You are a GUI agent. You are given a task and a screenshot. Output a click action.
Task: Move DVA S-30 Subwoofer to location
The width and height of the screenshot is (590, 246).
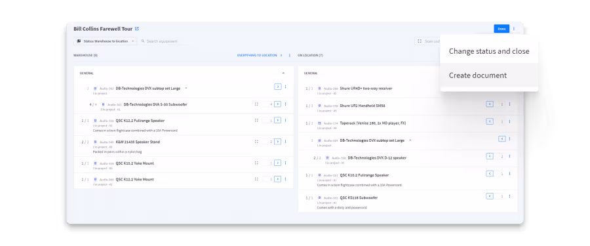[x=278, y=104]
